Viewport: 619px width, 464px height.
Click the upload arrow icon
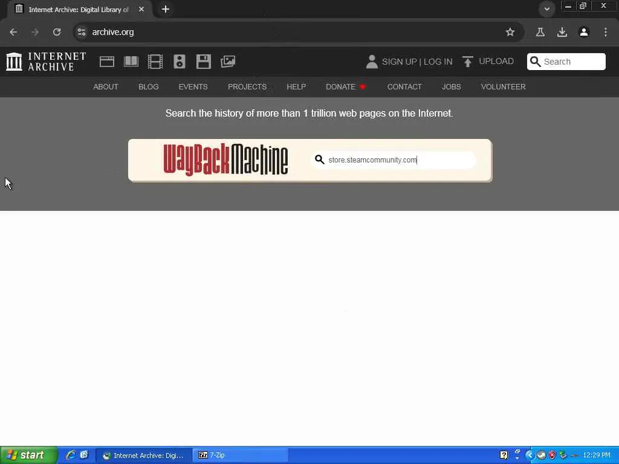pos(467,62)
